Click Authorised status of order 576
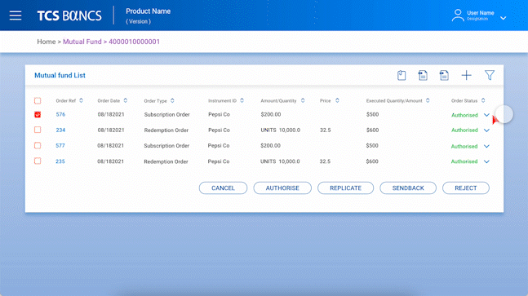The image size is (528, 296). pyautogui.click(x=464, y=115)
